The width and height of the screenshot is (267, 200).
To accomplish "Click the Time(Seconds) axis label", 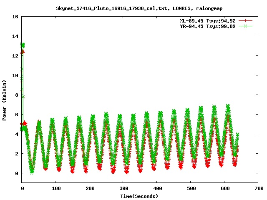I will click(139, 196).
